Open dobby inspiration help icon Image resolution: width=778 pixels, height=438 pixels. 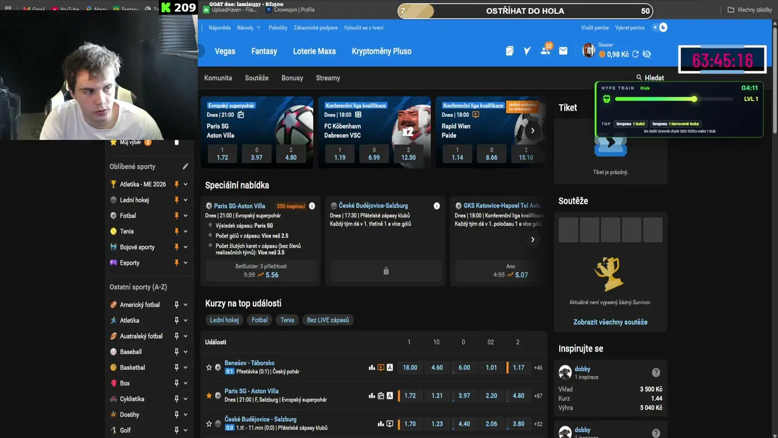pyautogui.click(x=656, y=372)
